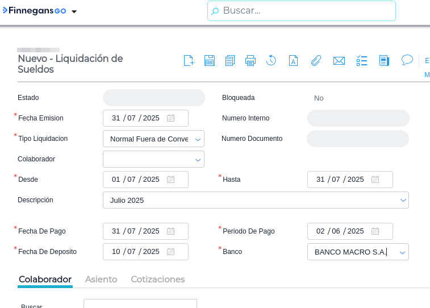Expand the Colaborador dropdown
Image resolution: width=430 pixels, height=308 pixels.
click(198, 160)
